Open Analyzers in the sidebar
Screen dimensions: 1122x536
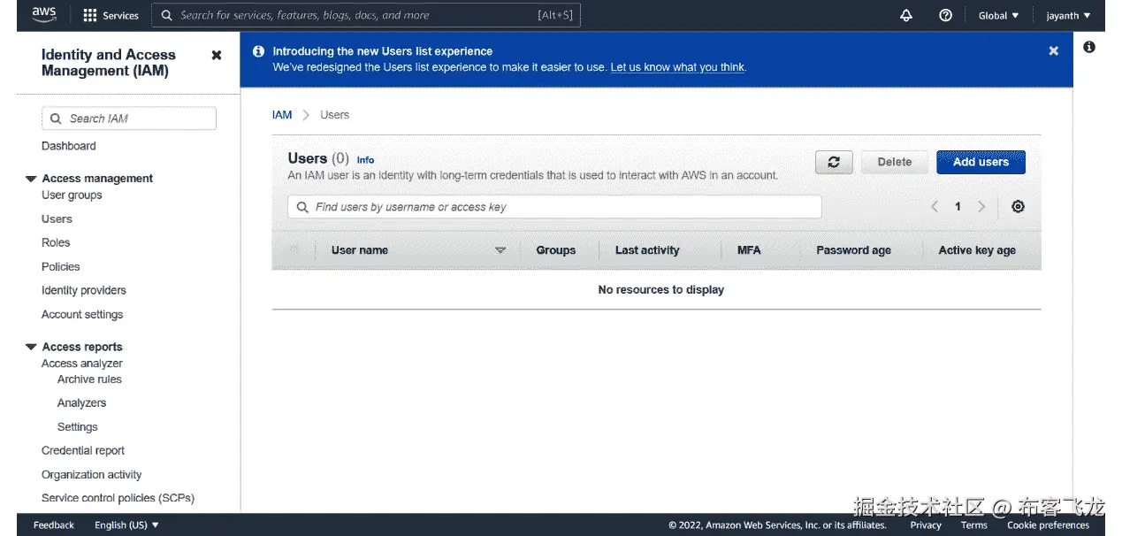pos(81,403)
